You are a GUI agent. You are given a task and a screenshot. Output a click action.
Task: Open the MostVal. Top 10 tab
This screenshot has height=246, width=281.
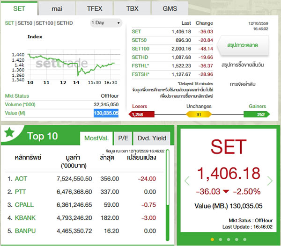96,138
